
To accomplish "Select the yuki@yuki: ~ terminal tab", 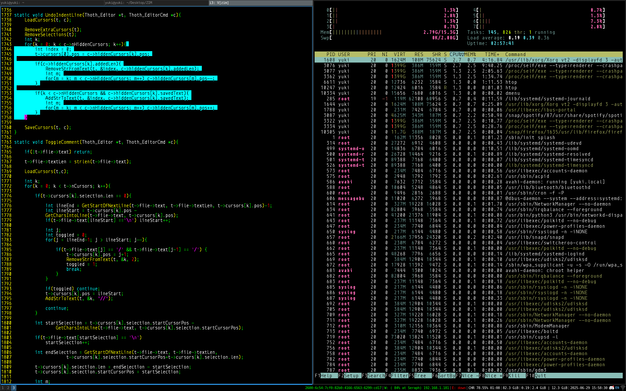I will (52, 3).
